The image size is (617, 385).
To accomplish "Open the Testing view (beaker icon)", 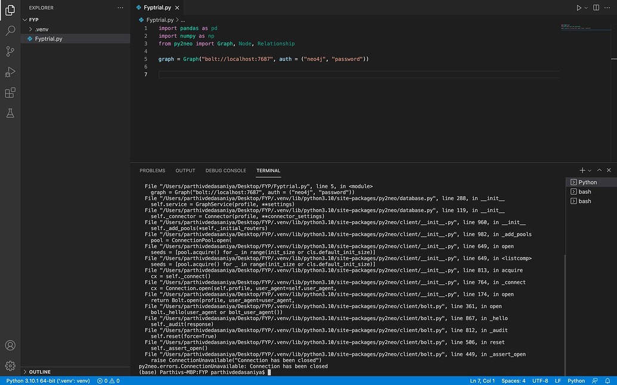I will pyautogui.click(x=10, y=113).
